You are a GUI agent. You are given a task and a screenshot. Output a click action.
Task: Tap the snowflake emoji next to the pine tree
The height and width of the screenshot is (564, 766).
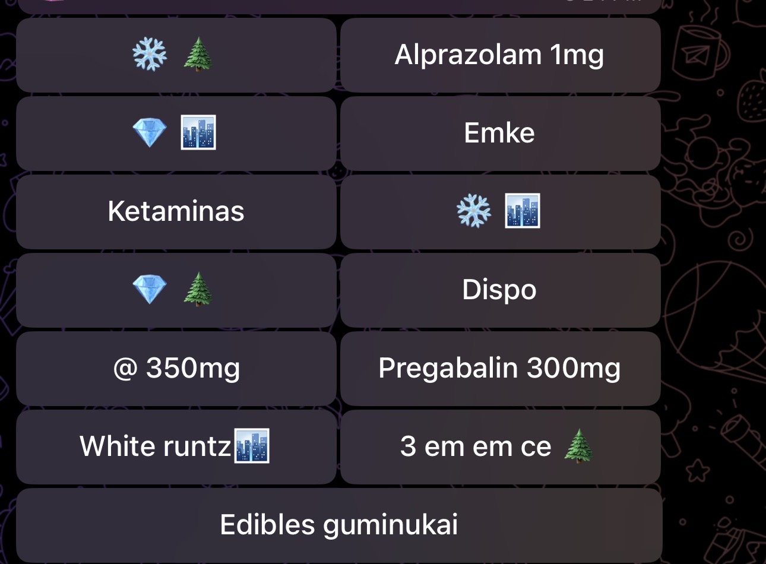click(x=150, y=55)
